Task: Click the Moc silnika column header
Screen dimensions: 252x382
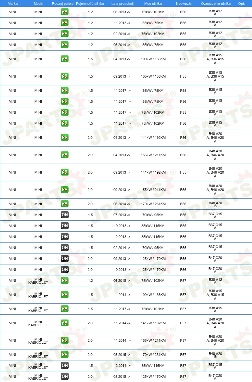Action: [153, 4]
